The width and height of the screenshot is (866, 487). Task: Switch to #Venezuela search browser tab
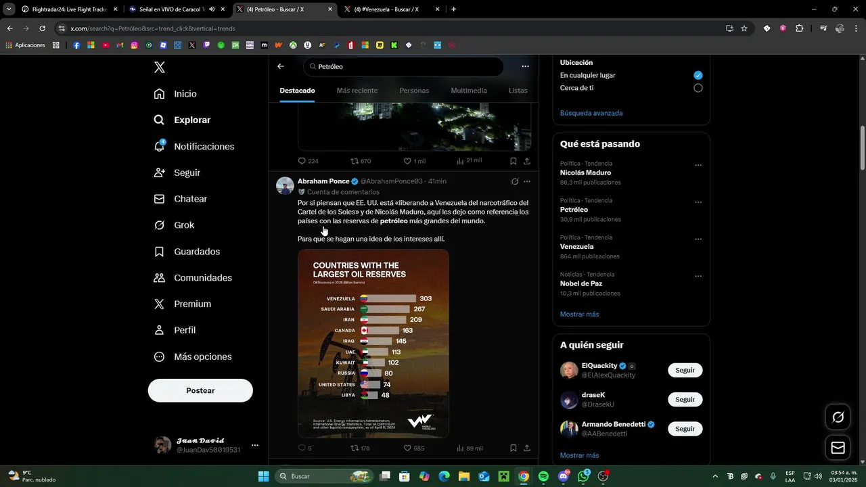[392, 9]
